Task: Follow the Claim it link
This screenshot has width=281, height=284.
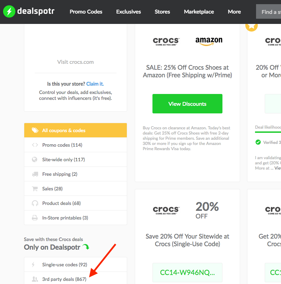Action: 95,84
